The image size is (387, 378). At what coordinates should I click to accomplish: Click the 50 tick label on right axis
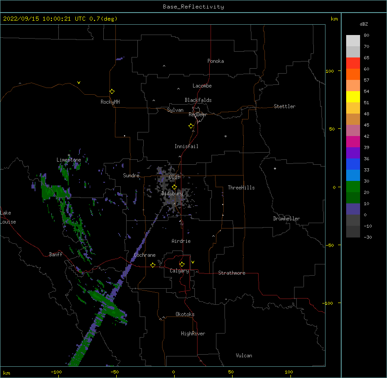tap(332, 129)
